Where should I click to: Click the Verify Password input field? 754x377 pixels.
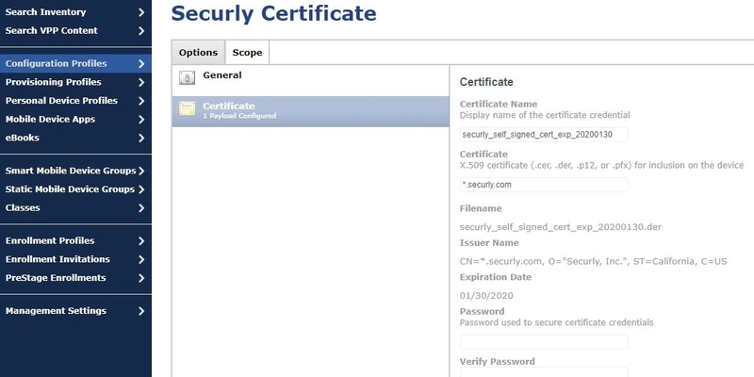[x=544, y=372]
